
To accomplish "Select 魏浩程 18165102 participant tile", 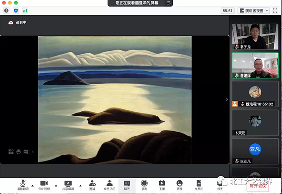I will coord(255,94).
